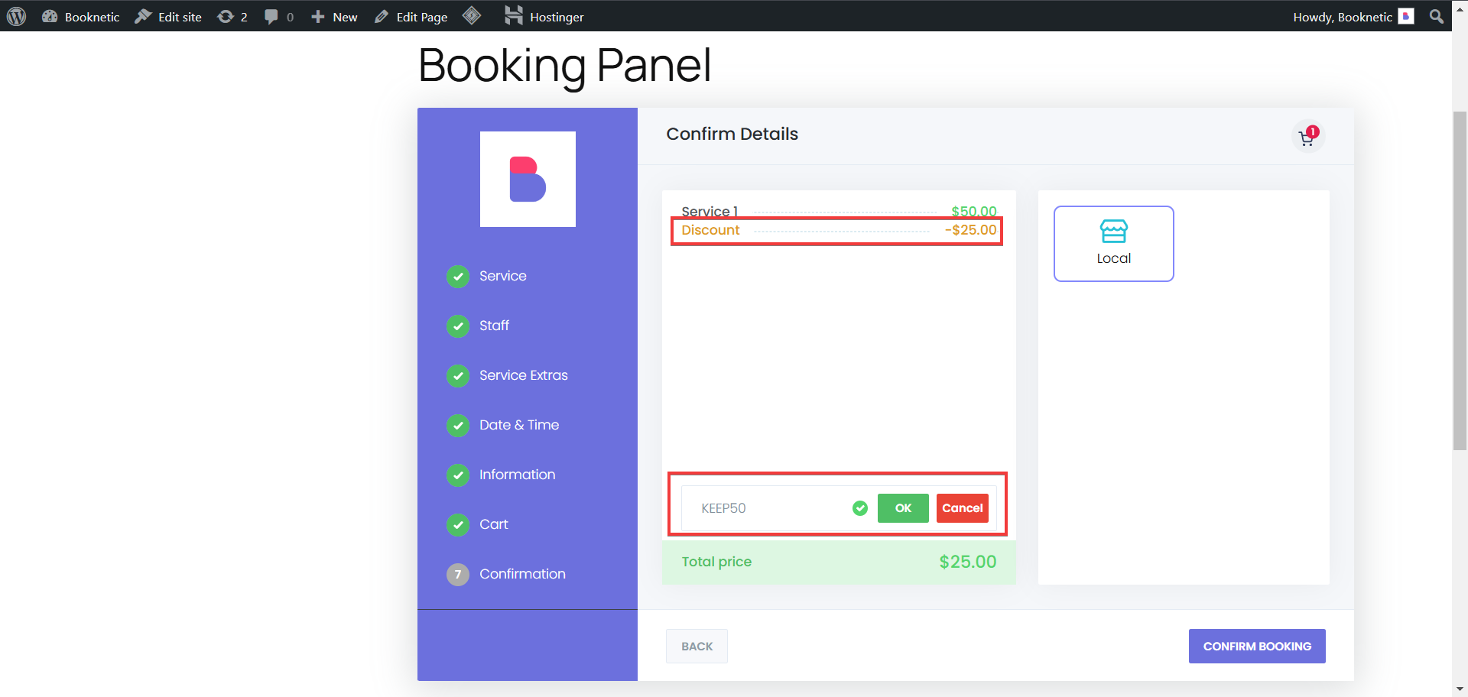Click the Service 1 price $50.00
Image resolution: width=1468 pixels, height=697 pixels.
click(x=974, y=212)
